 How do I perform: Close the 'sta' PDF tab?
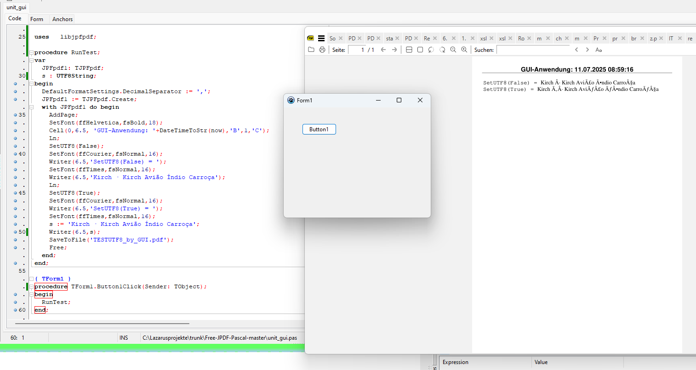click(x=397, y=39)
